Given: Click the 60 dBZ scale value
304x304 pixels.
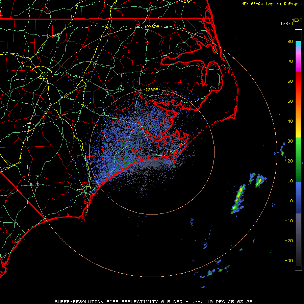Looking at the screenshot, I should (x=290, y=81).
